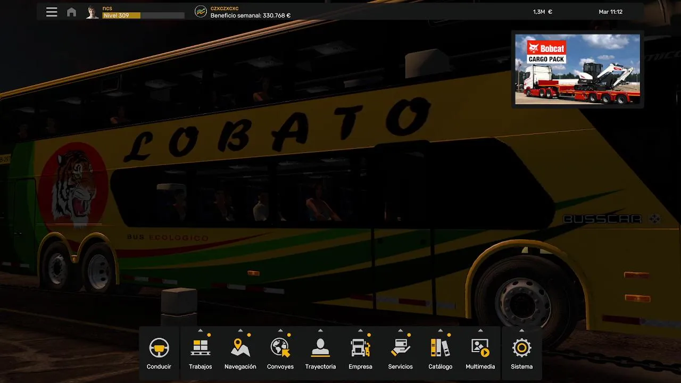681x383 pixels.
Task: Open the hamburger main menu
Action: pos(52,12)
